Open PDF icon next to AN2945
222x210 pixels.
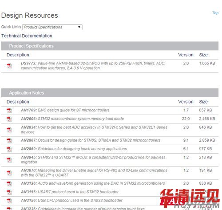(x=9, y=160)
